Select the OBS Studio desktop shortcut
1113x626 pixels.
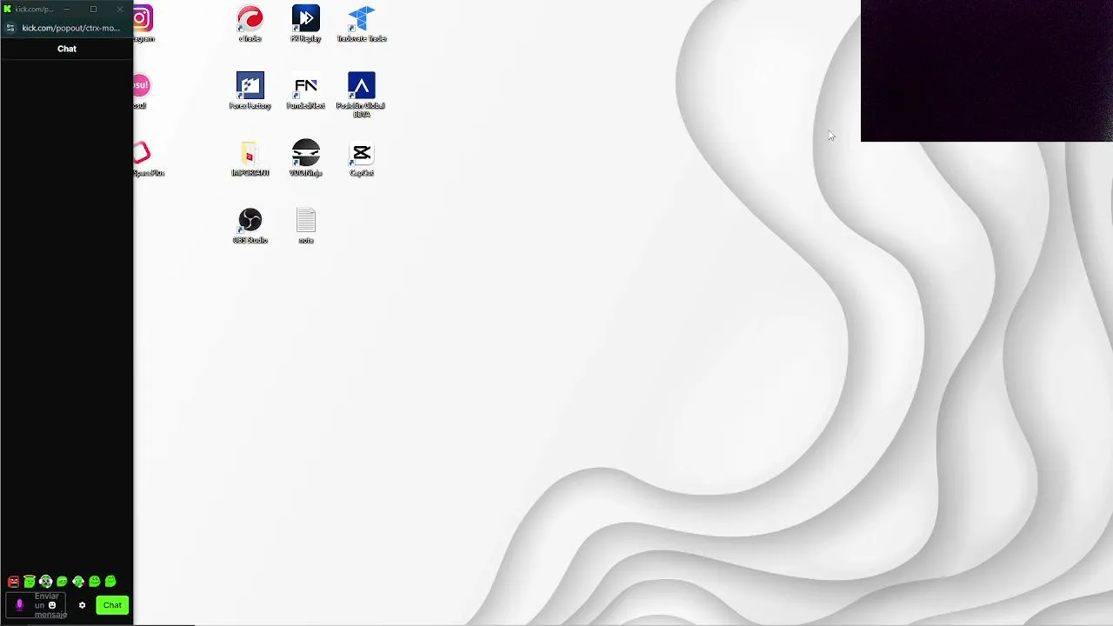[x=250, y=226]
